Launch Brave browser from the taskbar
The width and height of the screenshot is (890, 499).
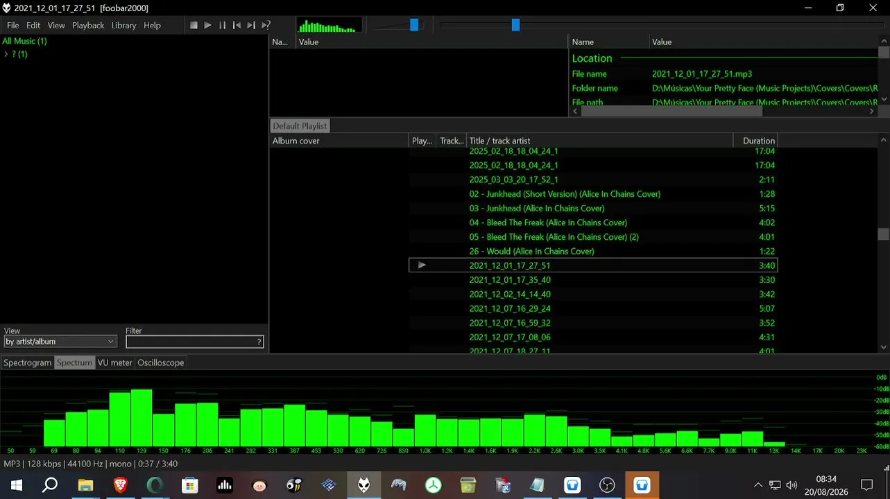(x=120, y=485)
